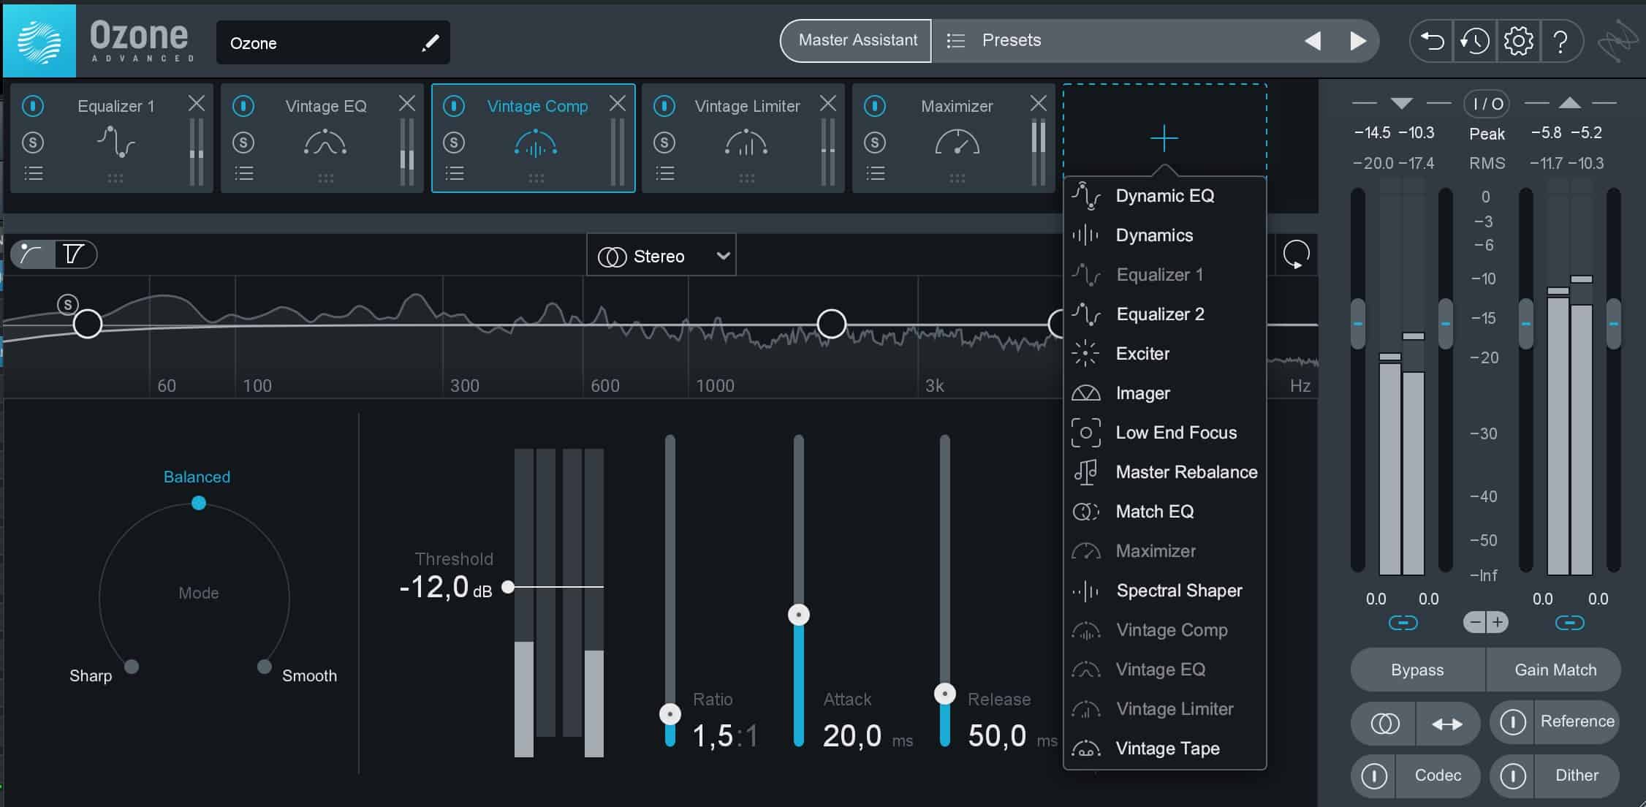1646x807 pixels.
Task: Select the Vintage EQ module curve icon
Action: (x=325, y=142)
